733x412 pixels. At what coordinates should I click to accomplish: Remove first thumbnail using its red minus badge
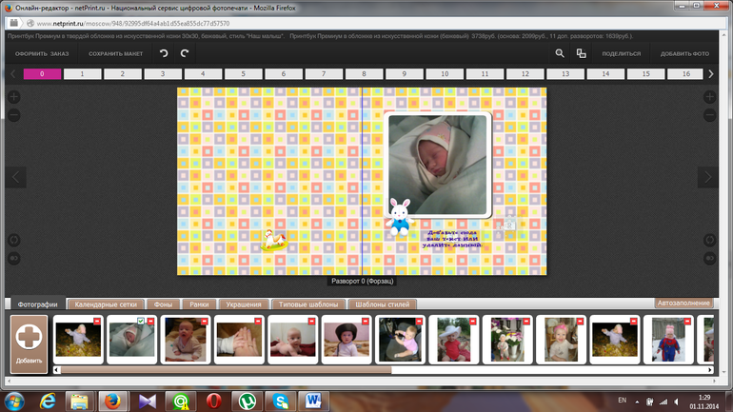pyautogui.click(x=97, y=322)
